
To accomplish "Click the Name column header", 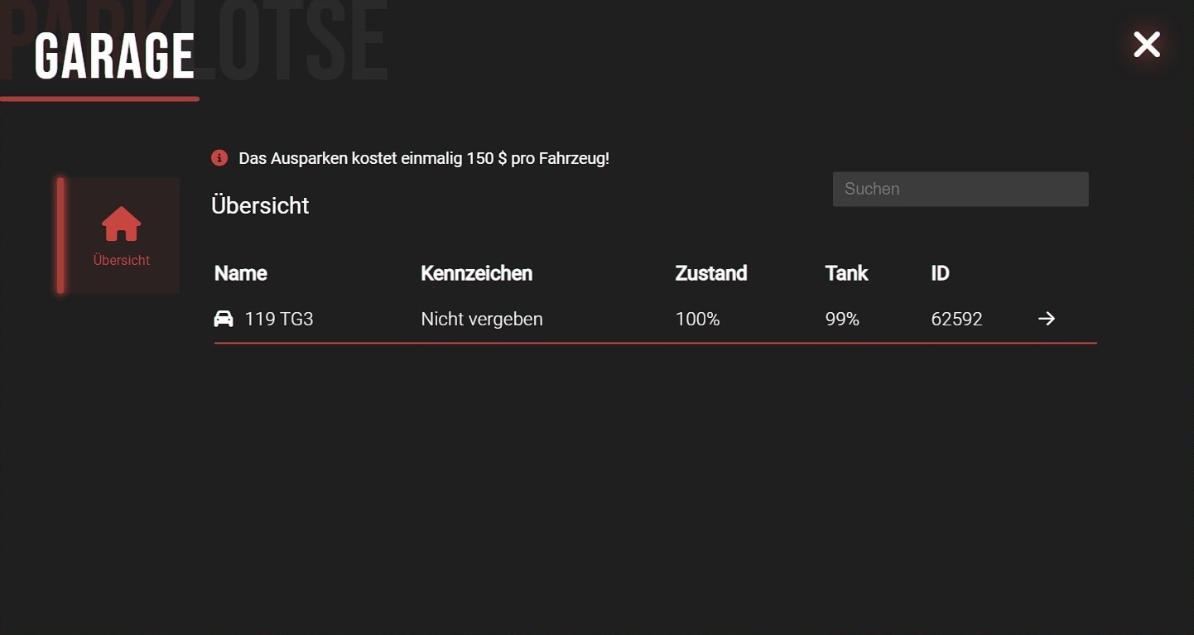I will click(x=241, y=273).
